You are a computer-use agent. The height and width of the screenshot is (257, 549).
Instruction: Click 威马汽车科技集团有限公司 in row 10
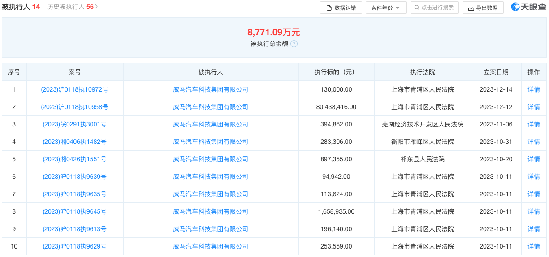(211, 246)
